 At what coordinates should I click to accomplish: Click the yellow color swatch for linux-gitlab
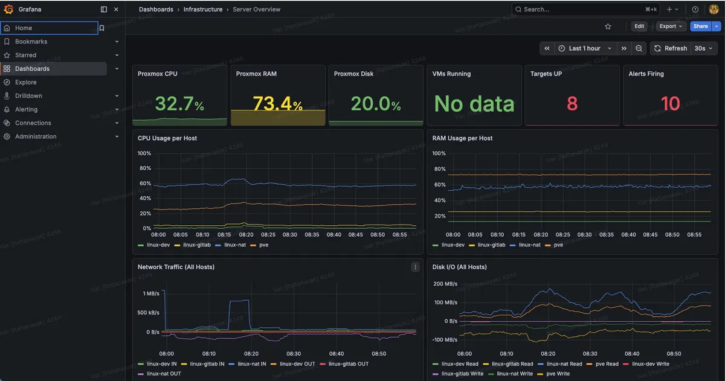click(x=177, y=245)
